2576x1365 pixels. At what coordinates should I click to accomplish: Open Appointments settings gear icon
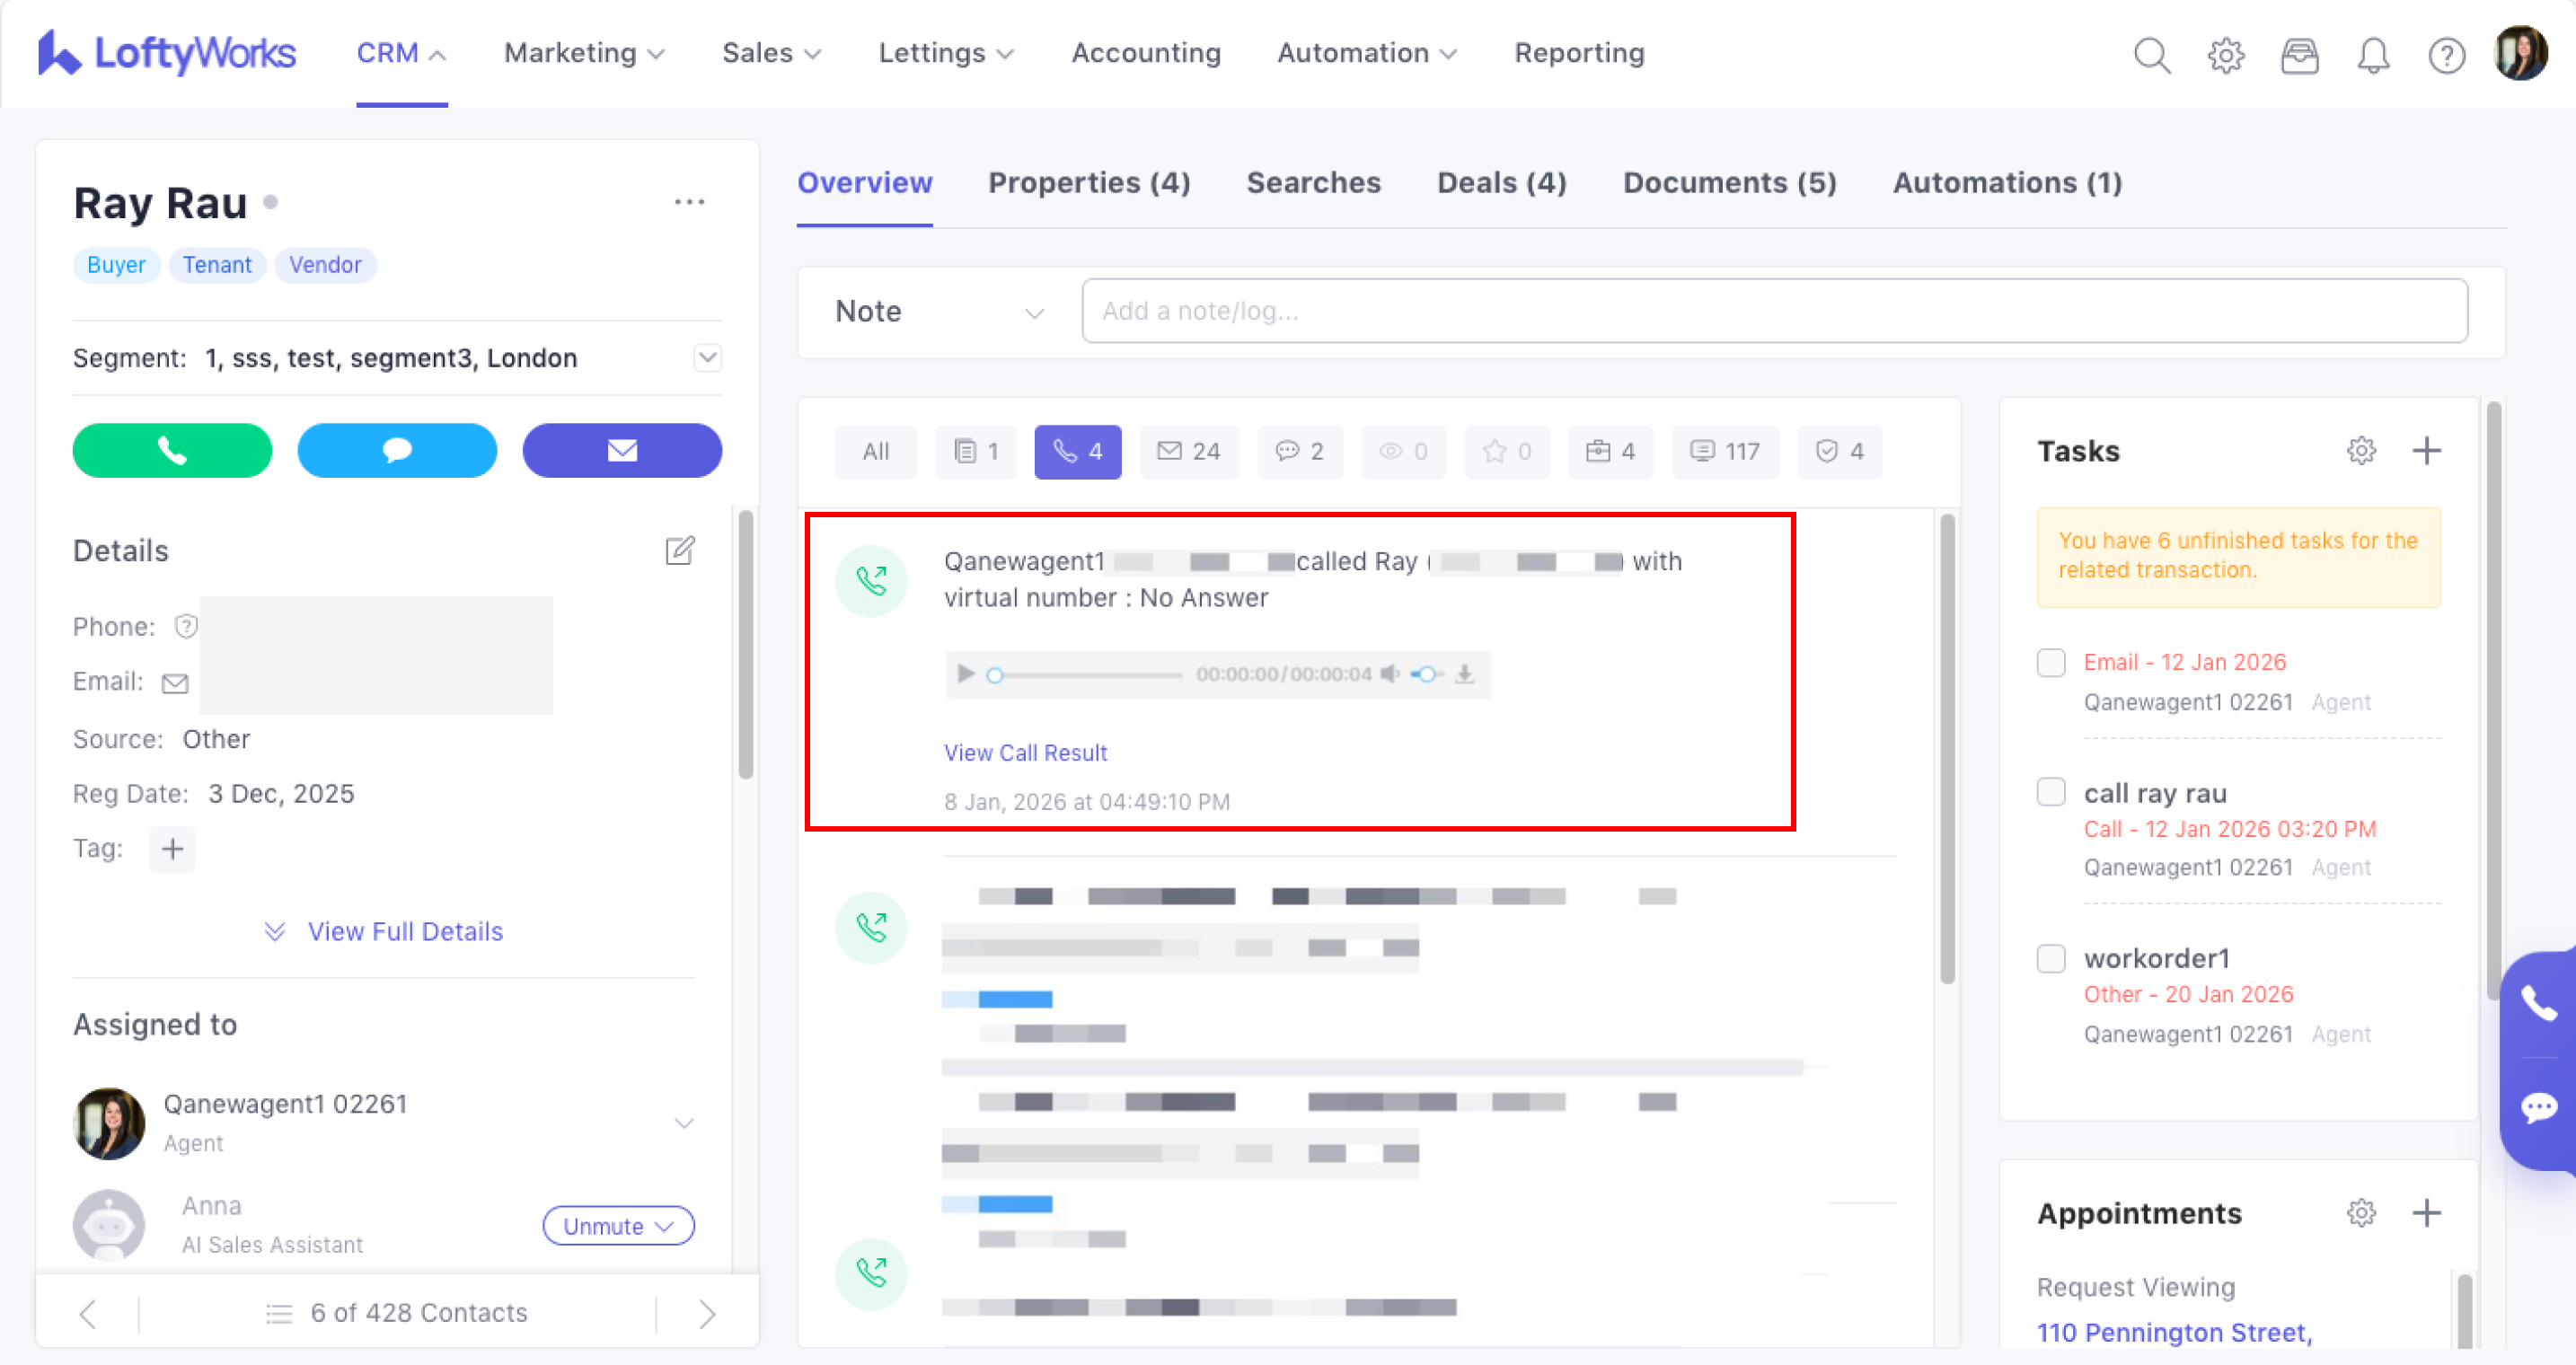[2361, 1213]
